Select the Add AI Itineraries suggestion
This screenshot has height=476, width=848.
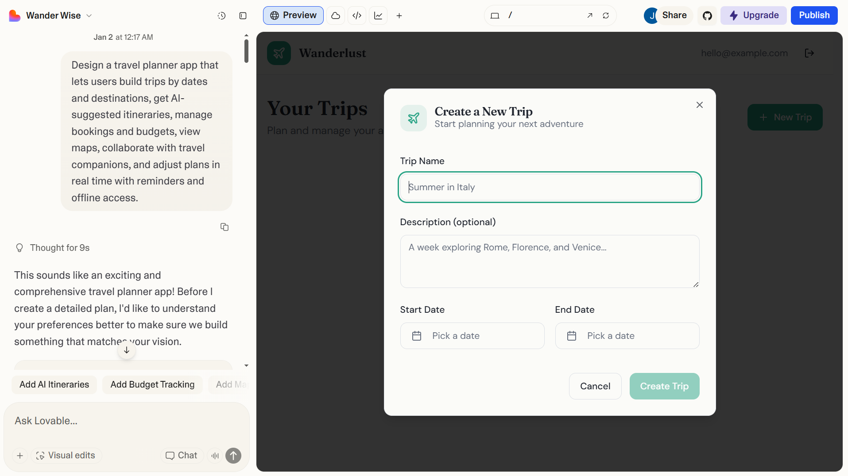pos(54,384)
